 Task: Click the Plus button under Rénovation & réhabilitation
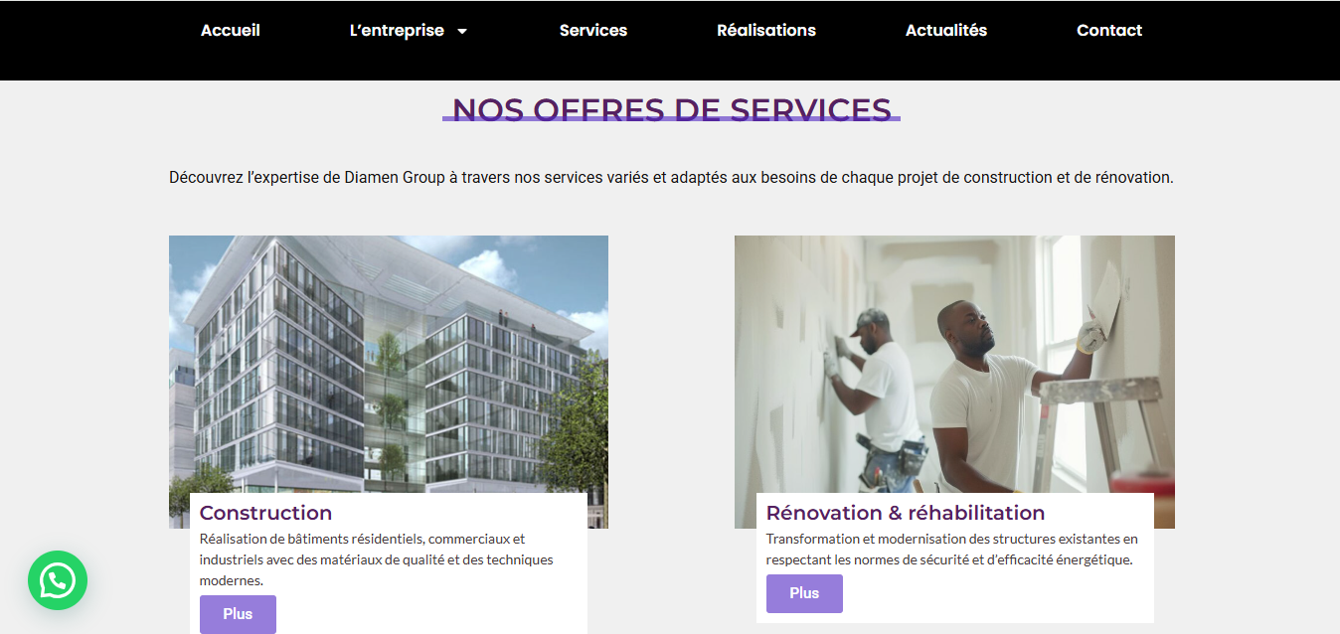[804, 593]
